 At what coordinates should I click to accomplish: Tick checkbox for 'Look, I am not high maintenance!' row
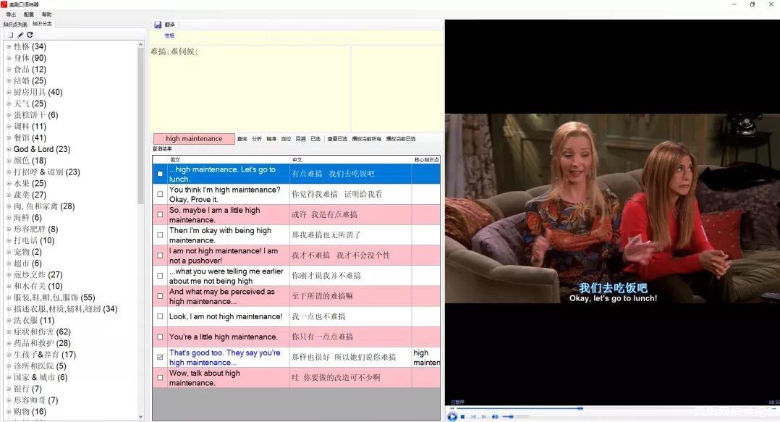point(160,316)
